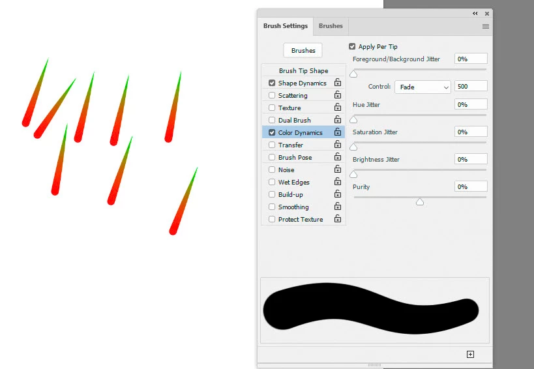Toggle the lock icon beside Texture

tap(338, 107)
